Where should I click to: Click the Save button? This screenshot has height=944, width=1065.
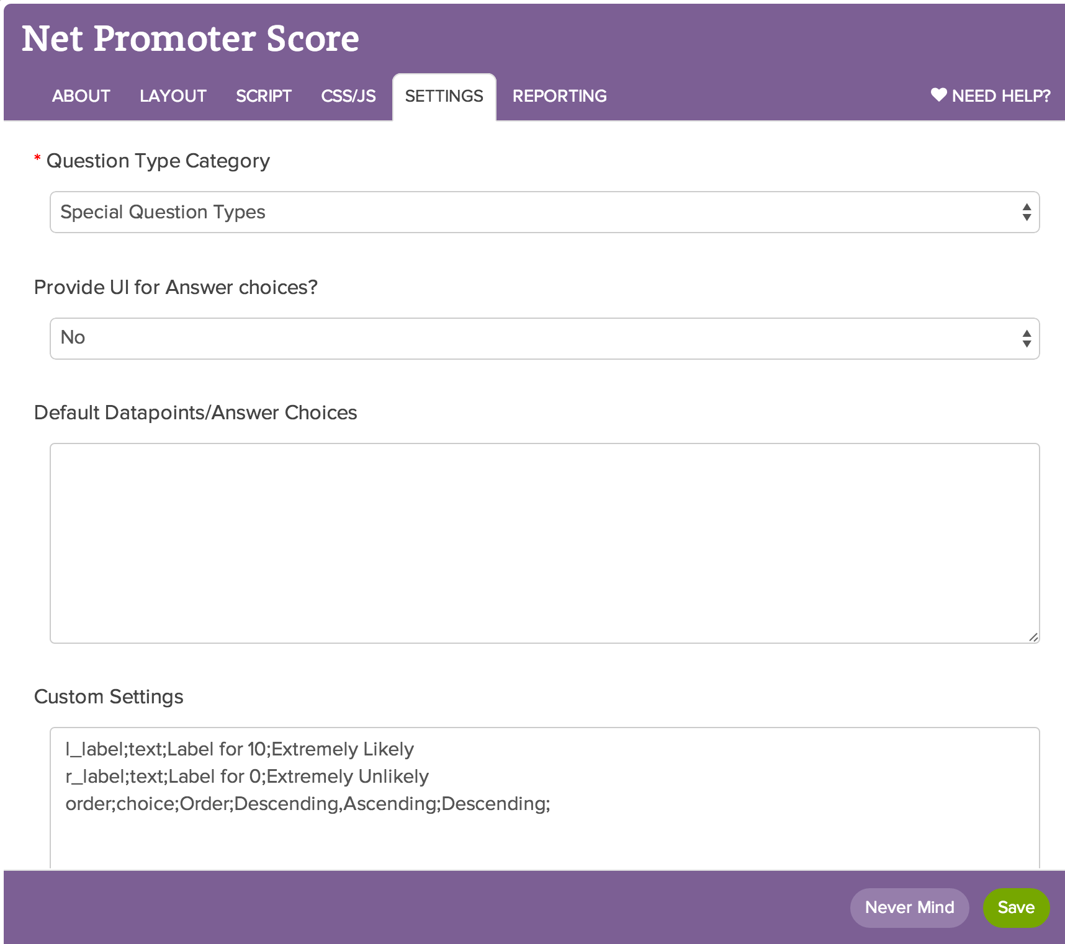point(1016,907)
